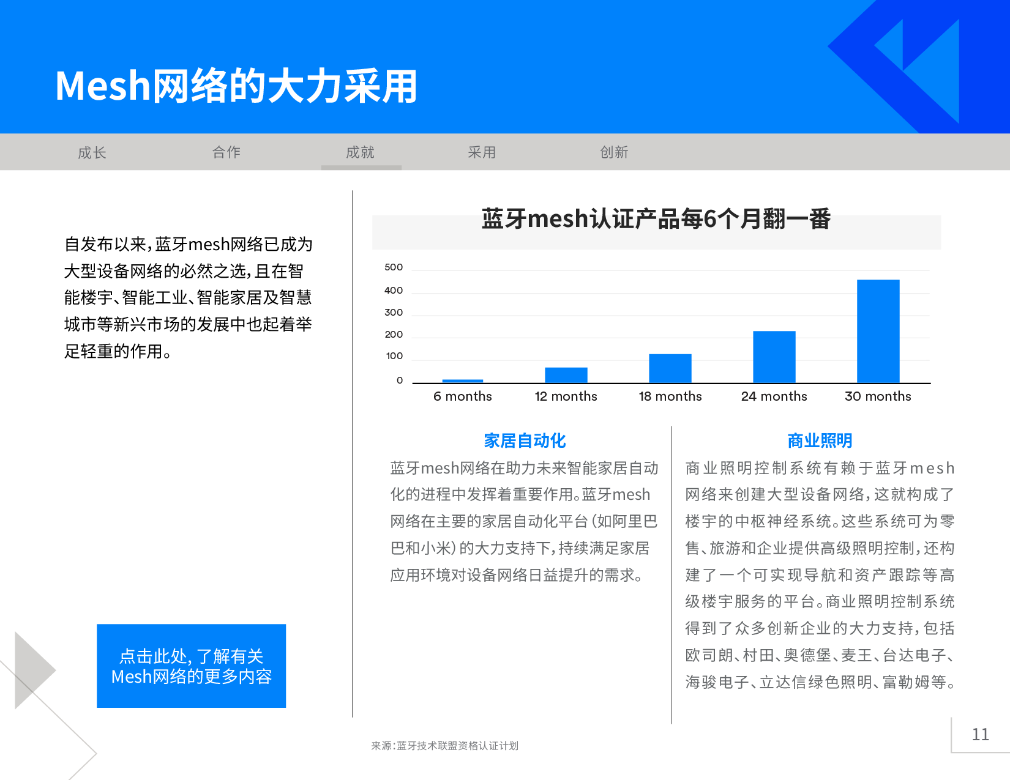
Task: Click the page number 11
Action: click(x=980, y=734)
